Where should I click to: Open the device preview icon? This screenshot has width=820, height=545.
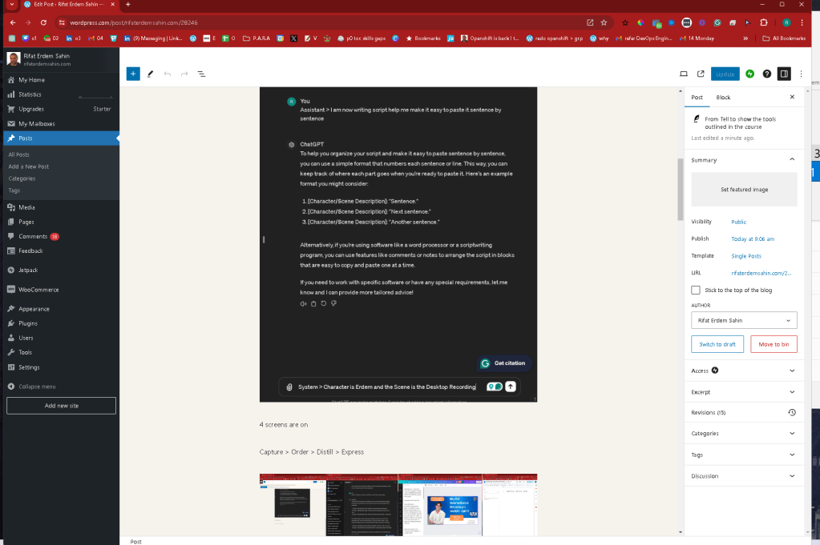pos(684,74)
